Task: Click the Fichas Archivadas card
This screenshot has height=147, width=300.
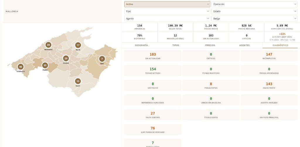Action: (x=269, y=71)
